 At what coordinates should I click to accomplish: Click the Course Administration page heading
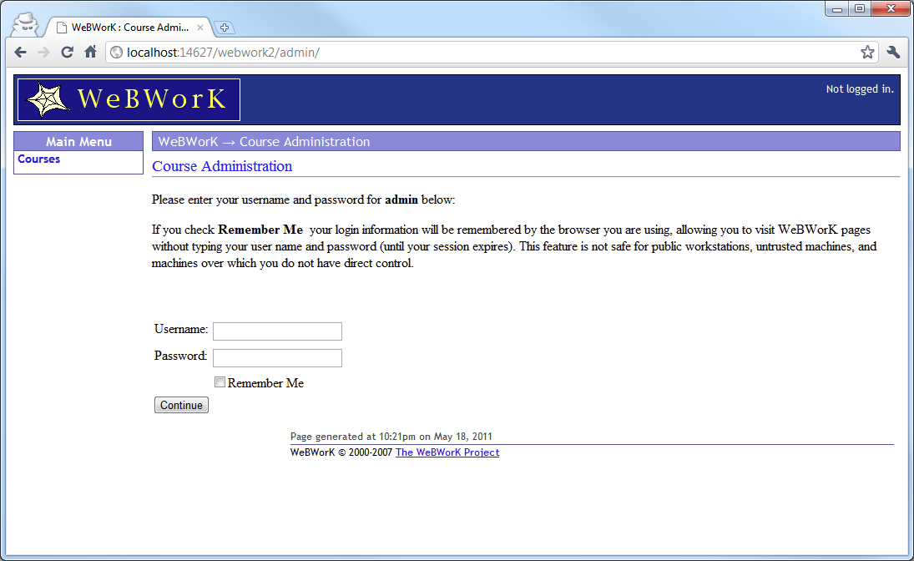coord(222,166)
